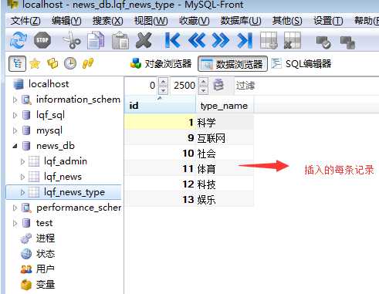The height and width of the screenshot is (294, 379).
Task: Click the localhost server icon
Action: (19, 84)
